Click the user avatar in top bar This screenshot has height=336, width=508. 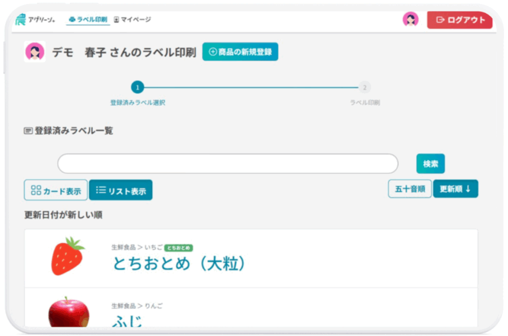coord(410,20)
